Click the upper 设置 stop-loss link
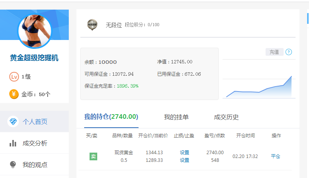 tap(184, 152)
